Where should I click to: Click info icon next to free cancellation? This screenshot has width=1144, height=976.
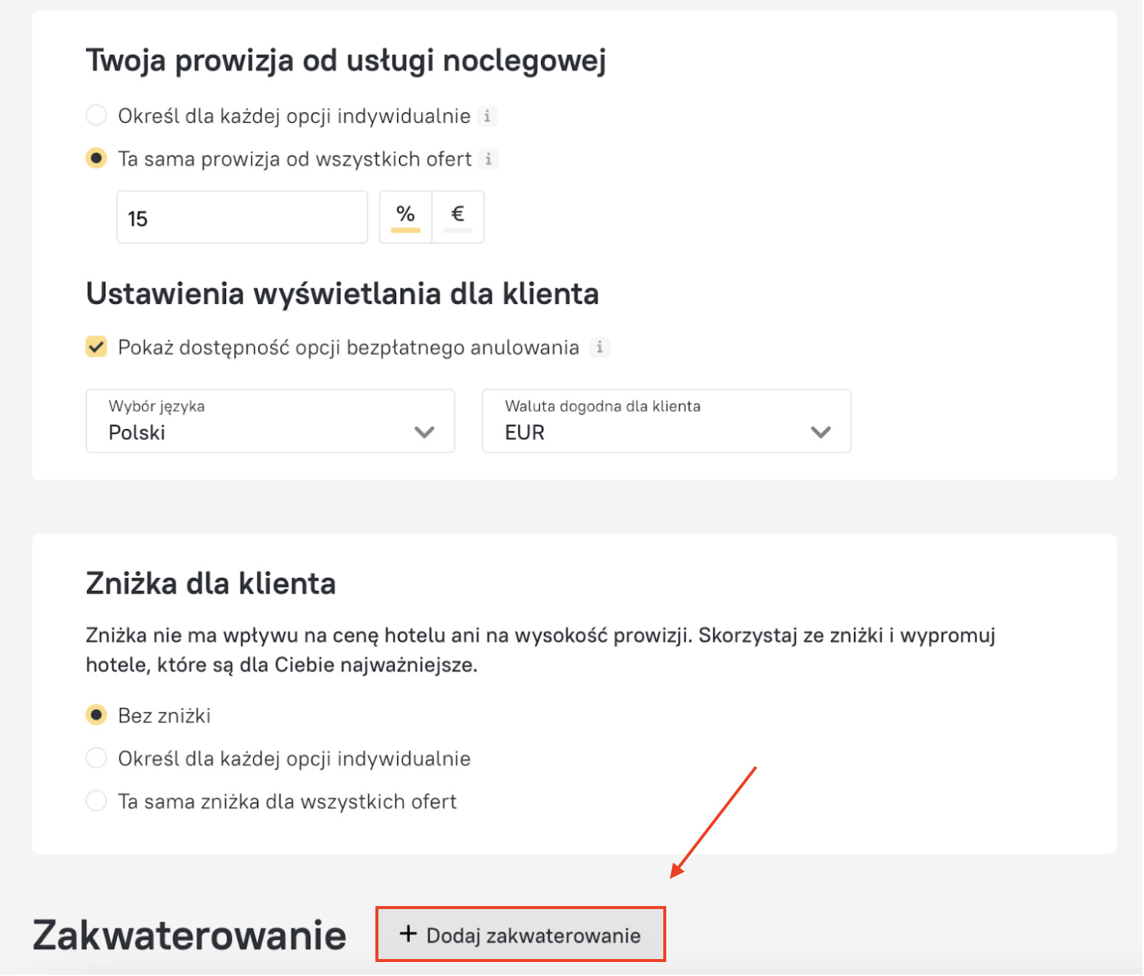coord(600,347)
